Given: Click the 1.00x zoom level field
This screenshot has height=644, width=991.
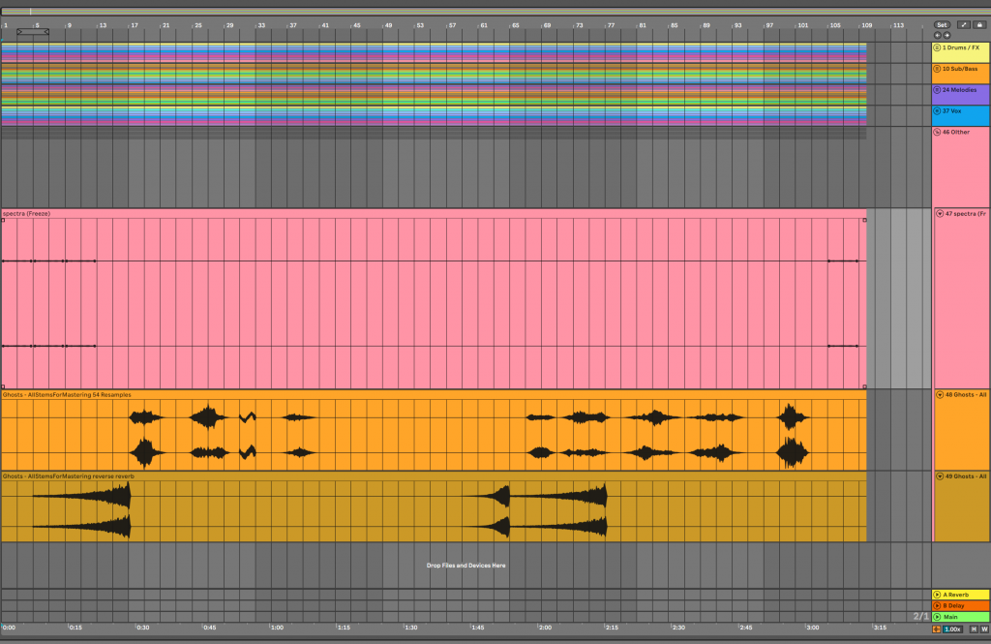Looking at the screenshot, I should pyautogui.click(x=953, y=629).
